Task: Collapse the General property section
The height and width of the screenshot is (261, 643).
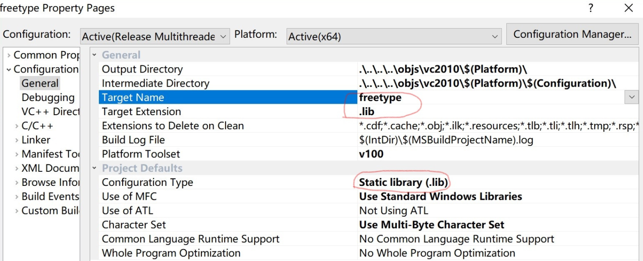Action: (94, 55)
